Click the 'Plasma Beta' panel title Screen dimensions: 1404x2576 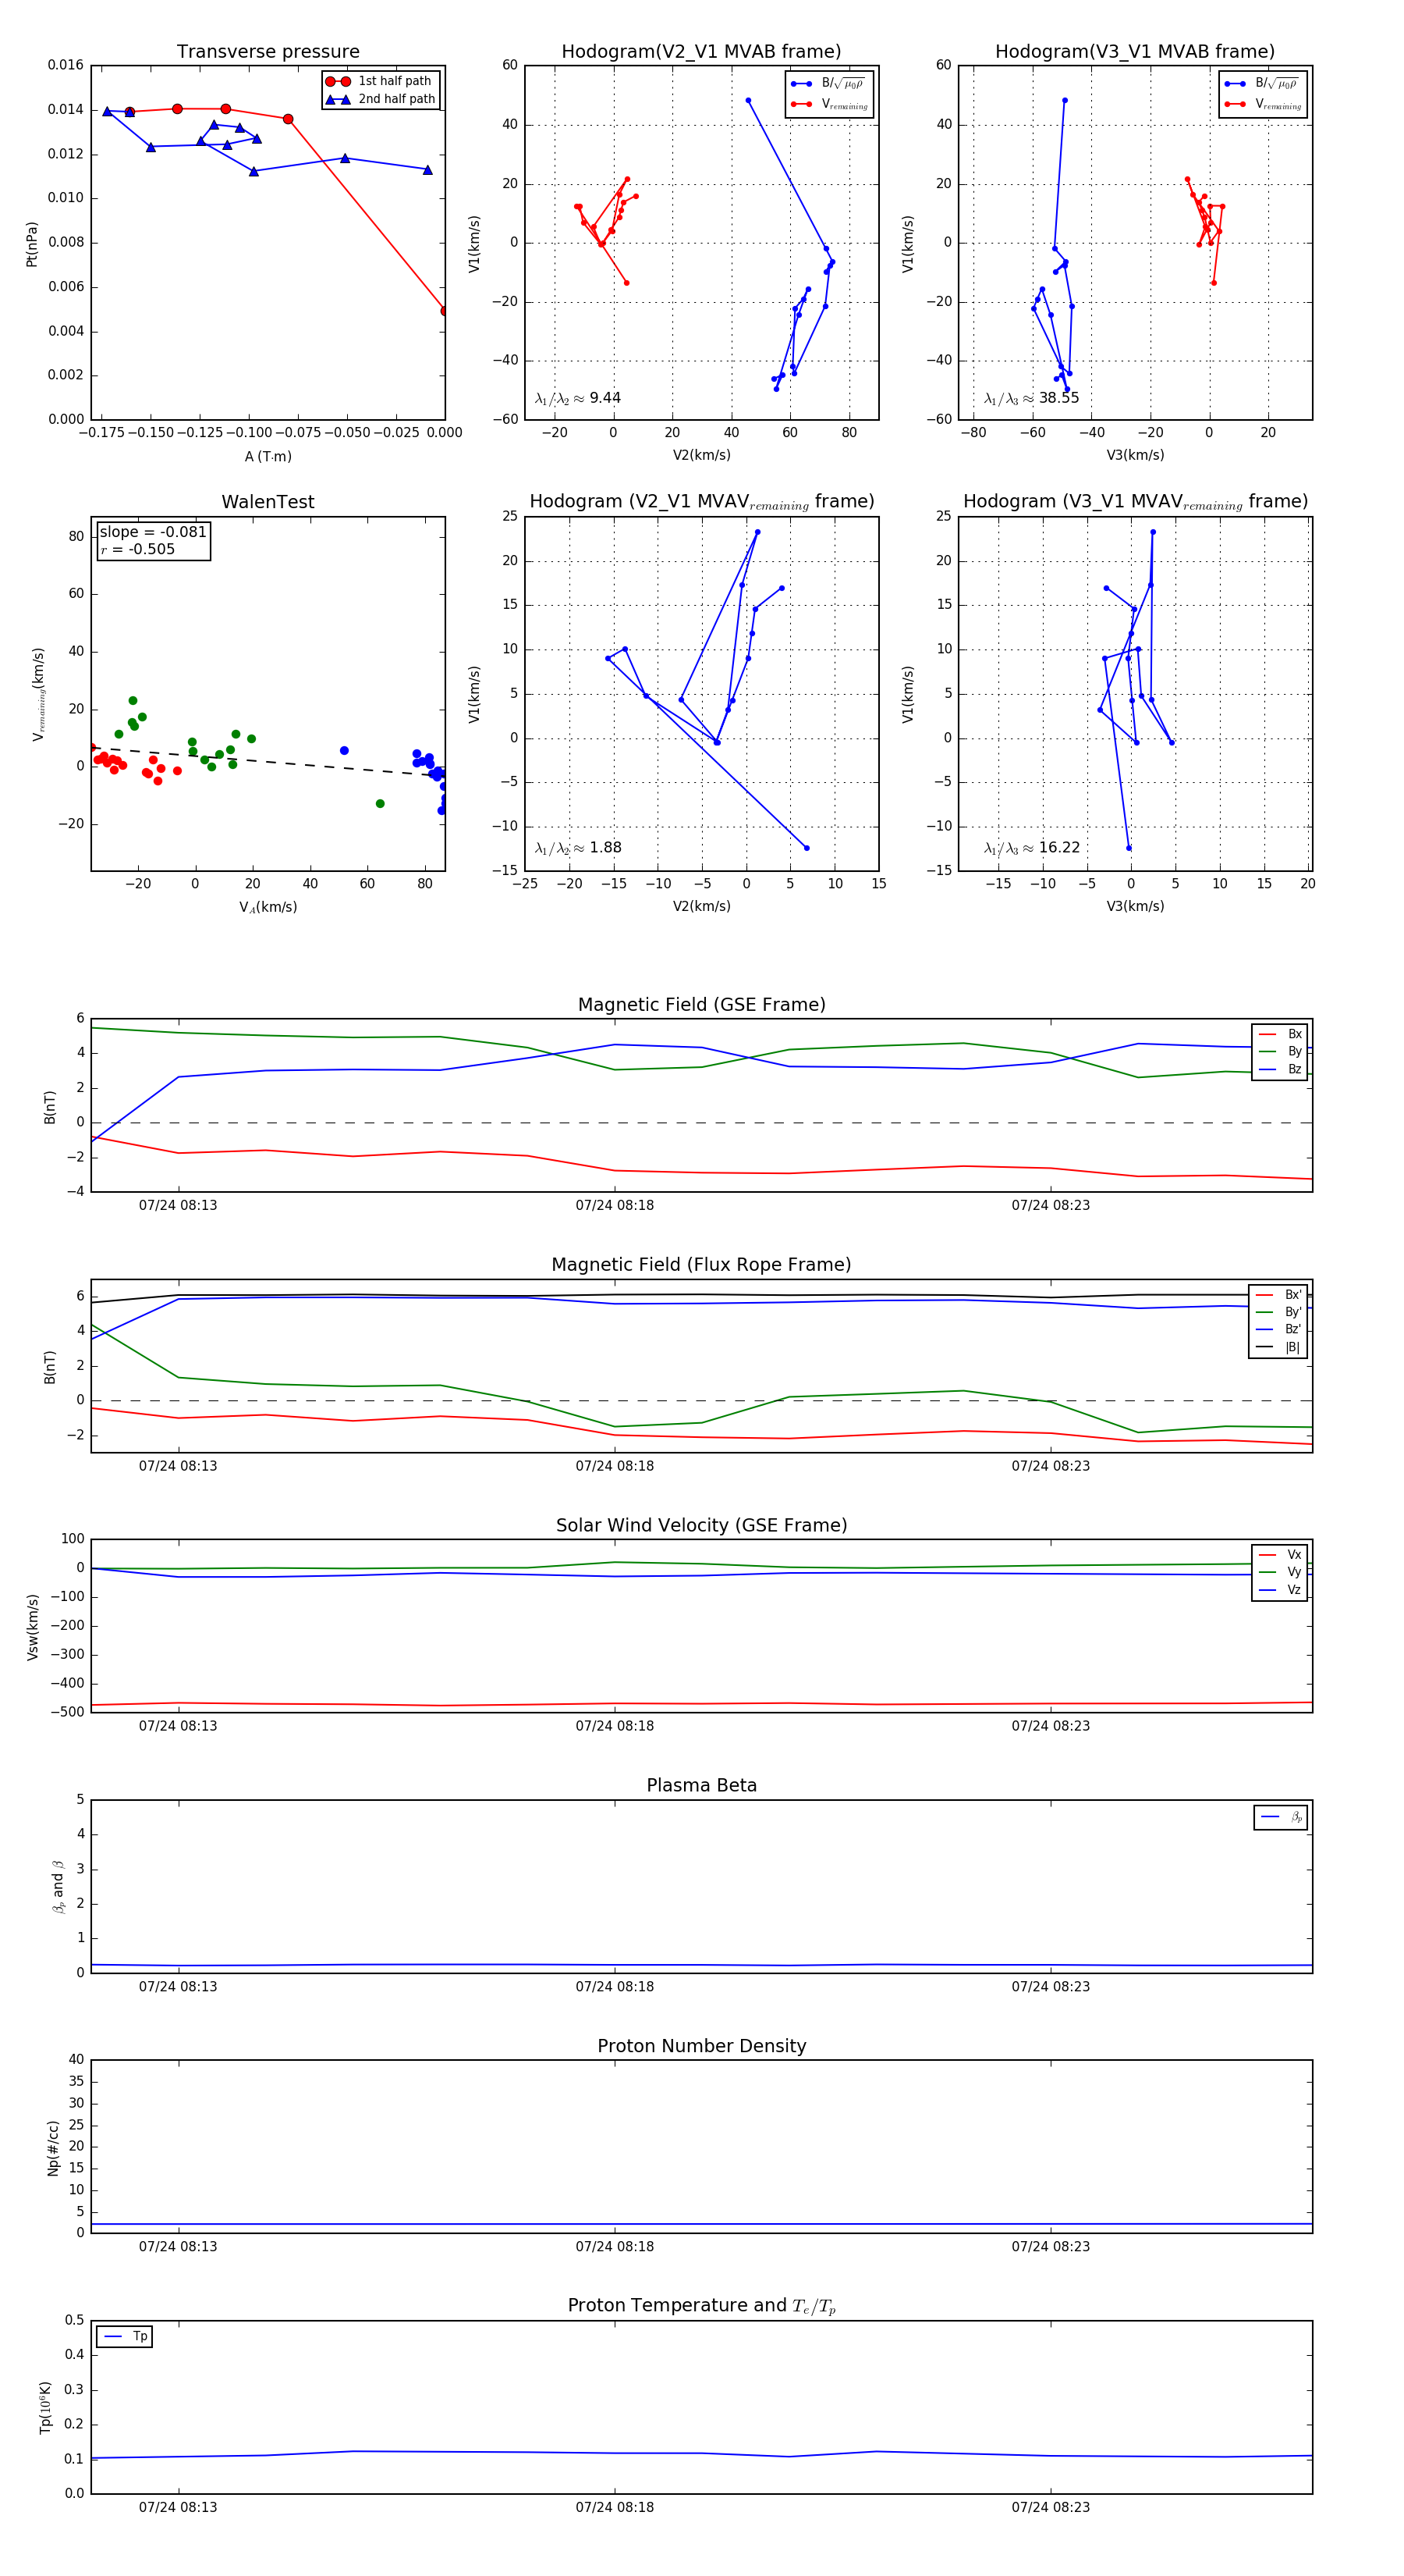[x=701, y=1786]
